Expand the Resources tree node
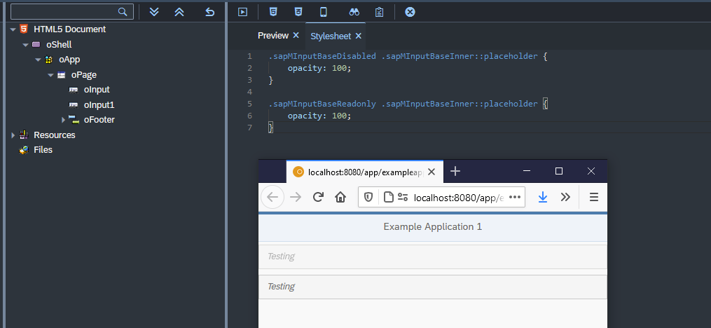 pyautogui.click(x=13, y=135)
